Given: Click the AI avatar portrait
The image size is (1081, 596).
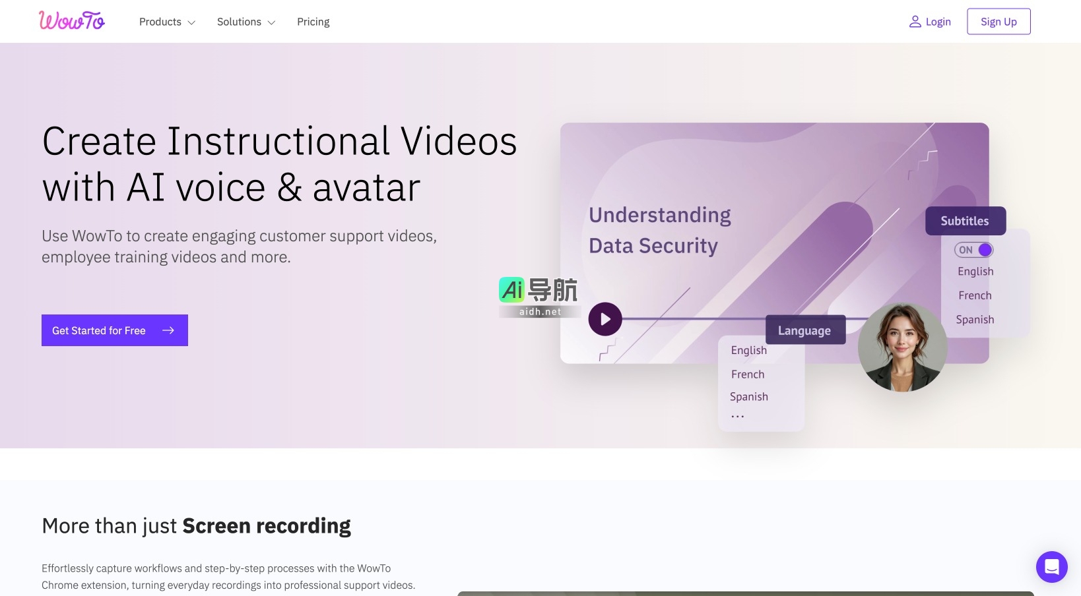Looking at the screenshot, I should 902,347.
